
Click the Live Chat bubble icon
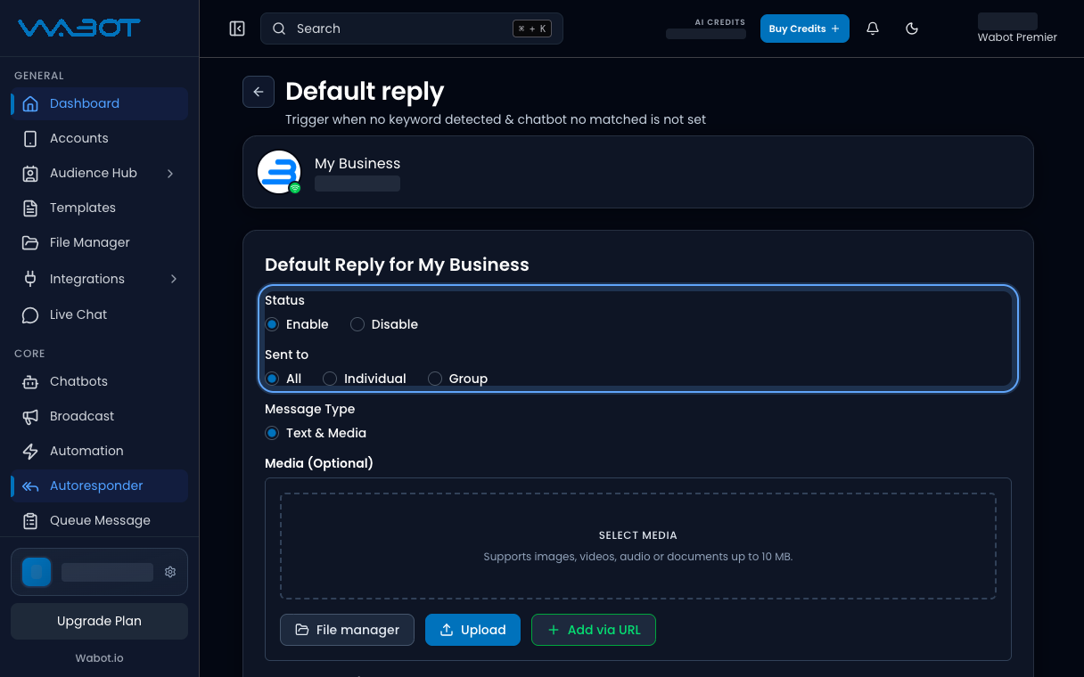30,314
